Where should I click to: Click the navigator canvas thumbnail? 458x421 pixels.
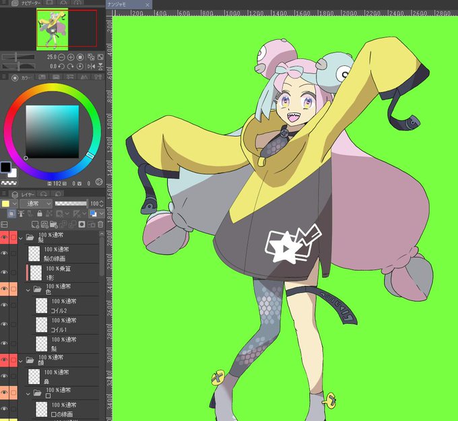point(53,29)
